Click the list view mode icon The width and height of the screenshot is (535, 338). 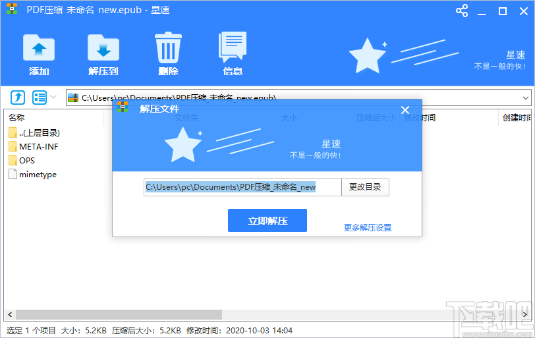click(x=40, y=98)
